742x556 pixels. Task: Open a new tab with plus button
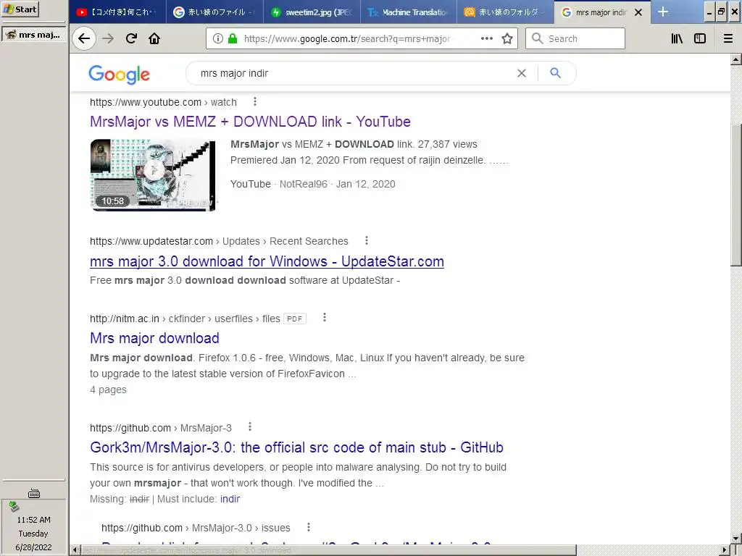click(x=663, y=12)
